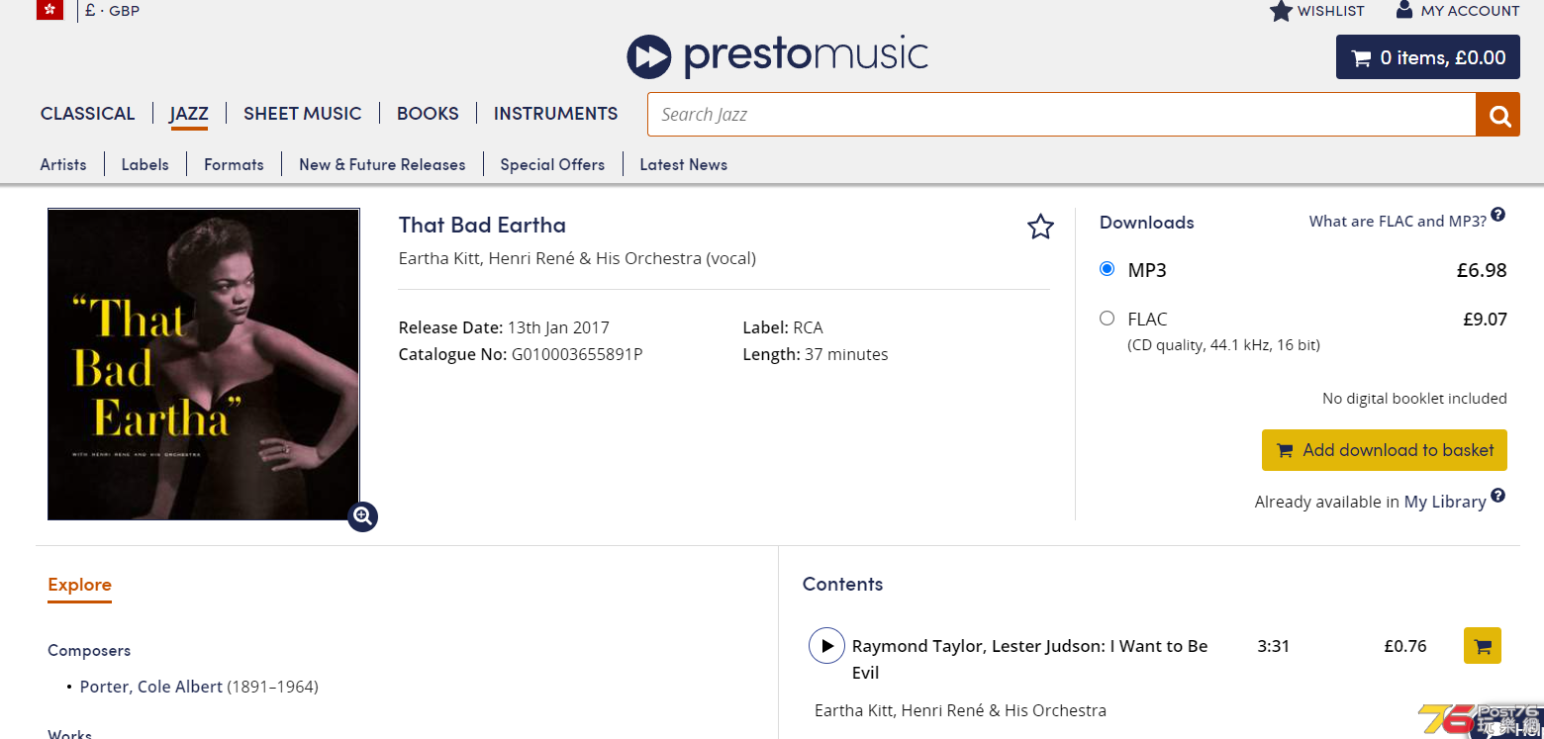Open the Books section
This screenshot has height=739, width=1544.
428,114
